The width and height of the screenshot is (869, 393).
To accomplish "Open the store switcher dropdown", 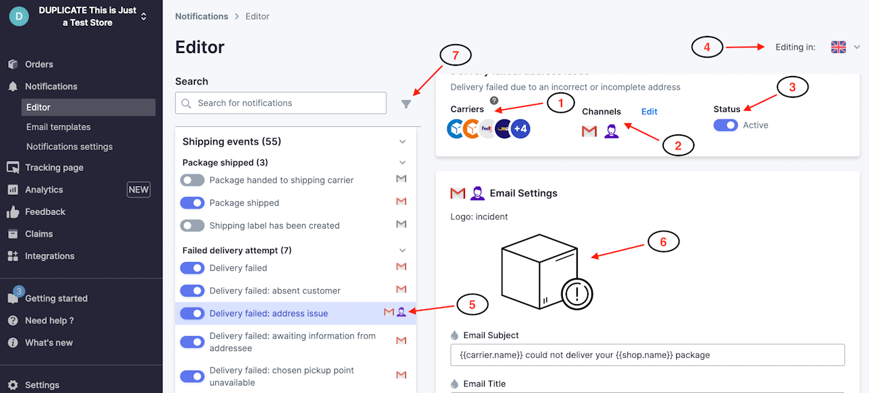I will click(143, 16).
